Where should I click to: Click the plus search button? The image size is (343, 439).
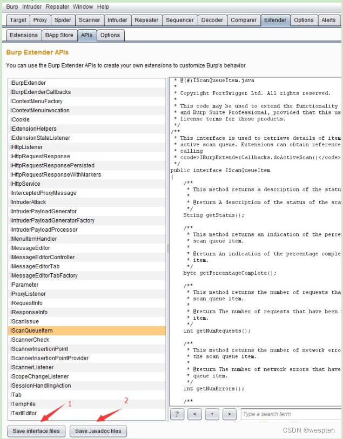(212, 414)
